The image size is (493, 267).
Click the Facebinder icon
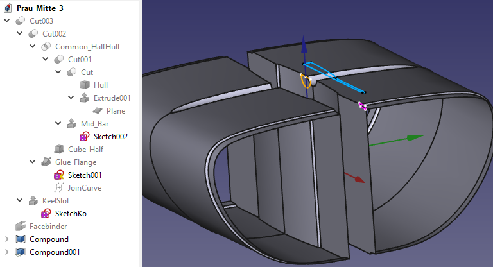(20, 227)
